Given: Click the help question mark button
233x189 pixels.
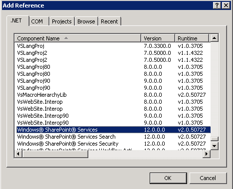Looking at the screenshot, I should [x=217, y=5].
